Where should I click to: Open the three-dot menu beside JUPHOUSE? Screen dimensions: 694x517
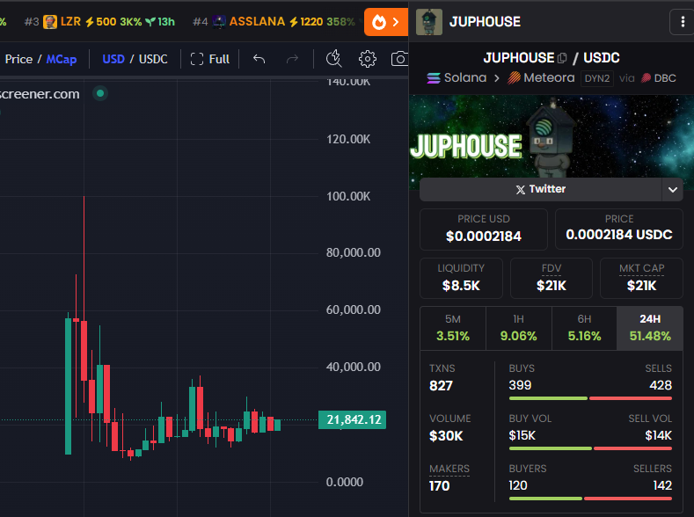pyautogui.click(x=683, y=22)
